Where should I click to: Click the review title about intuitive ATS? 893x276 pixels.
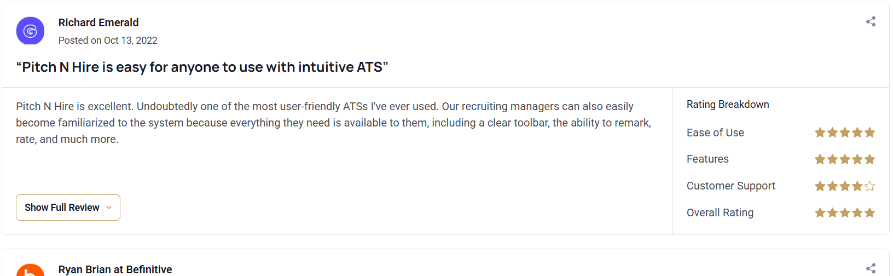pos(202,67)
